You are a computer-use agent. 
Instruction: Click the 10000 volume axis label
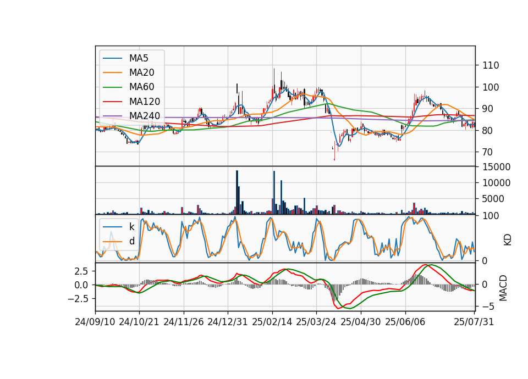497,183
